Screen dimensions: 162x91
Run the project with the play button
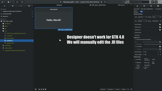coord(105,2)
